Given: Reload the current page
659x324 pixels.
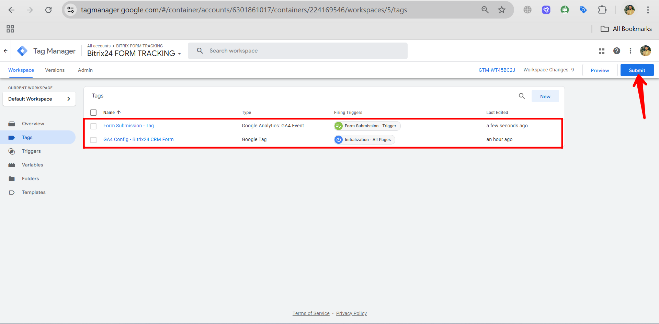Looking at the screenshot, I should [48, 10].
